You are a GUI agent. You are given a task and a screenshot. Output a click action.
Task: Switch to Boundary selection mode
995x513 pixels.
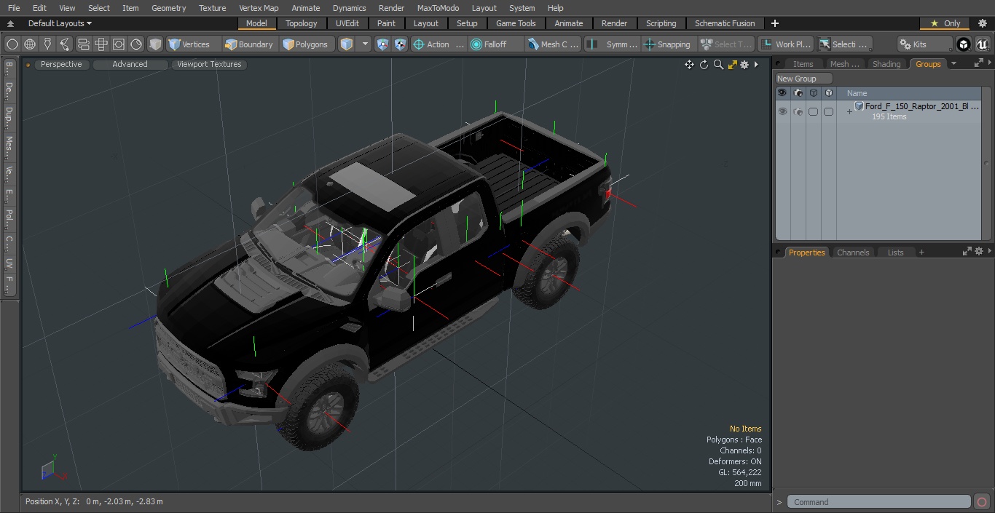(250, 44)
